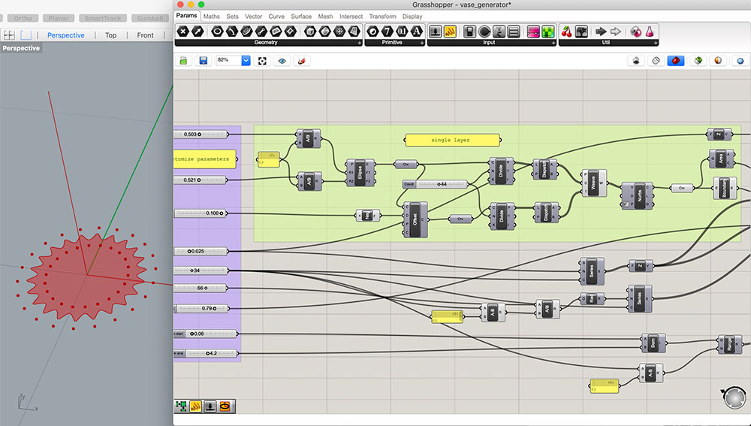The width and height of the screenshot is (751, 426).
Task: Select the Surface parameter icon in Geometry
Action: [354, 32]
